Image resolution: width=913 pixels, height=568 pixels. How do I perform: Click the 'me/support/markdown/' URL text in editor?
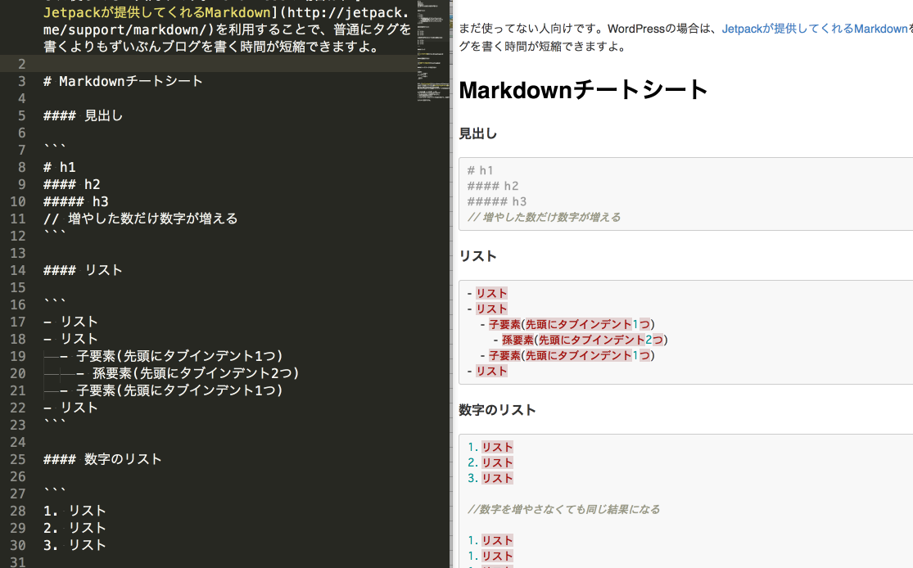pos(128,29)
